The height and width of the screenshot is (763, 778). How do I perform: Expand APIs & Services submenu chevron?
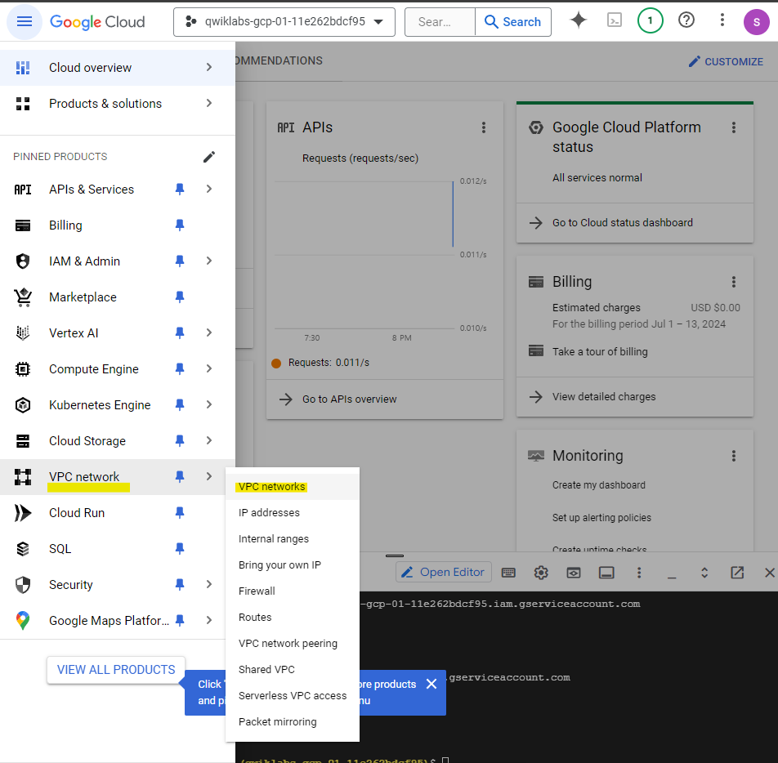209,189
